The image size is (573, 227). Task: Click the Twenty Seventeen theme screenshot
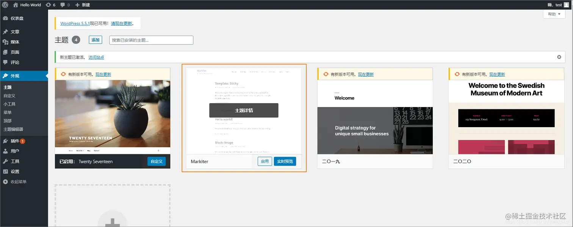(113, 117)
